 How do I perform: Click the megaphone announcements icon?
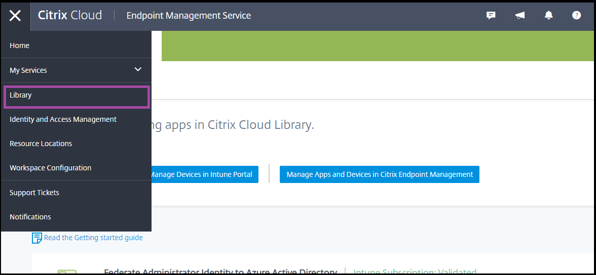pyautogui.click(x=519, y=15)
